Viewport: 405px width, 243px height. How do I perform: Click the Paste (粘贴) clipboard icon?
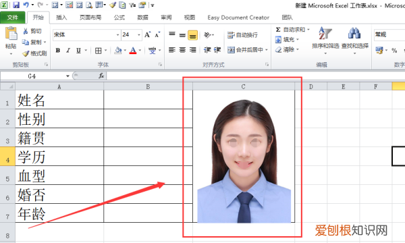click(x=11, y=34)
